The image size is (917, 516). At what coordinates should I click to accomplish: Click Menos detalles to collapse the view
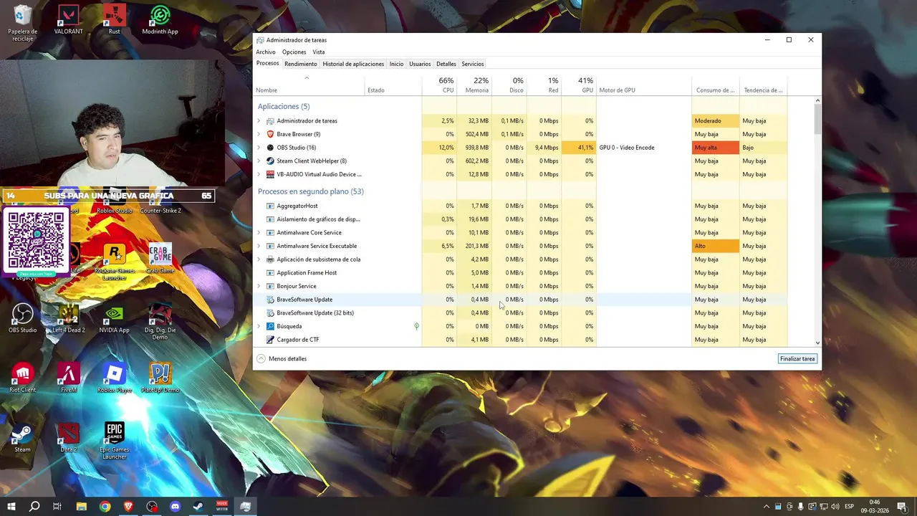(282, 358)
